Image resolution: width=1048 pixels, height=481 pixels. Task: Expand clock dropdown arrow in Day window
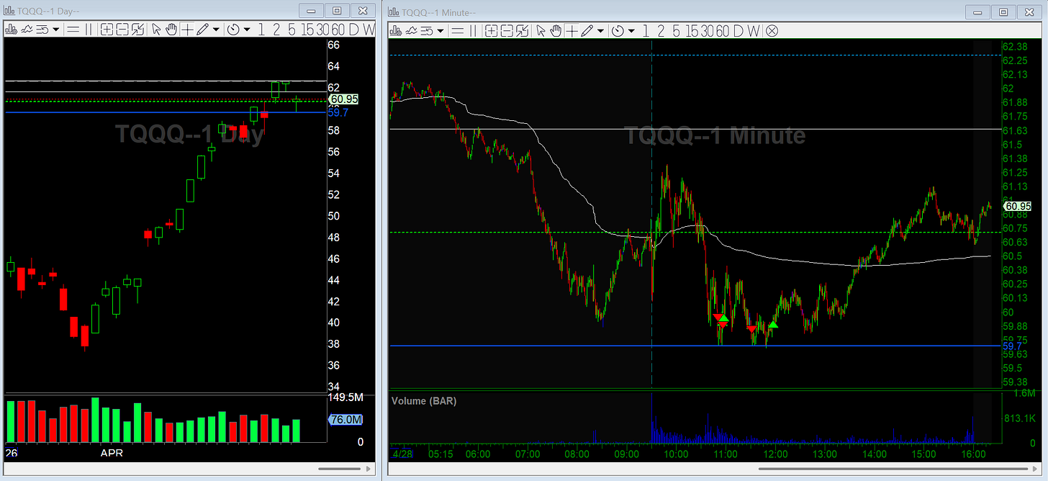pyautogui.click(x=247, y=30)
